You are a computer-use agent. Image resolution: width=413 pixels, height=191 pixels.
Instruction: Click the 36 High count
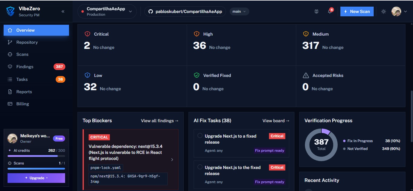(200, 46)
